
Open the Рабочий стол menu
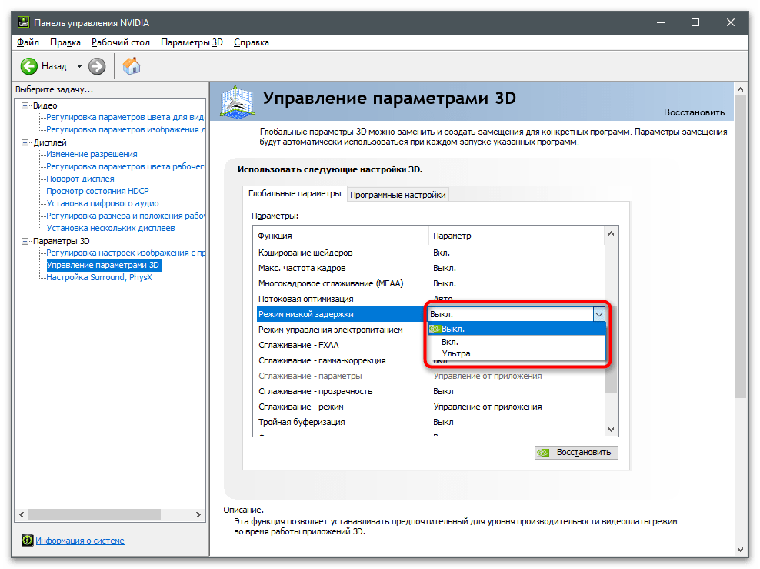[x=121, y=42]
